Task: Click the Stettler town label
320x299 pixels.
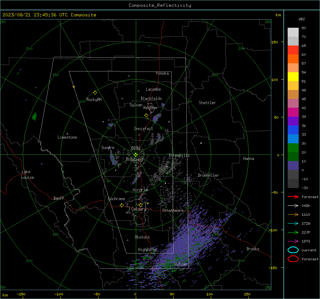Action: (x=207, y=103)
